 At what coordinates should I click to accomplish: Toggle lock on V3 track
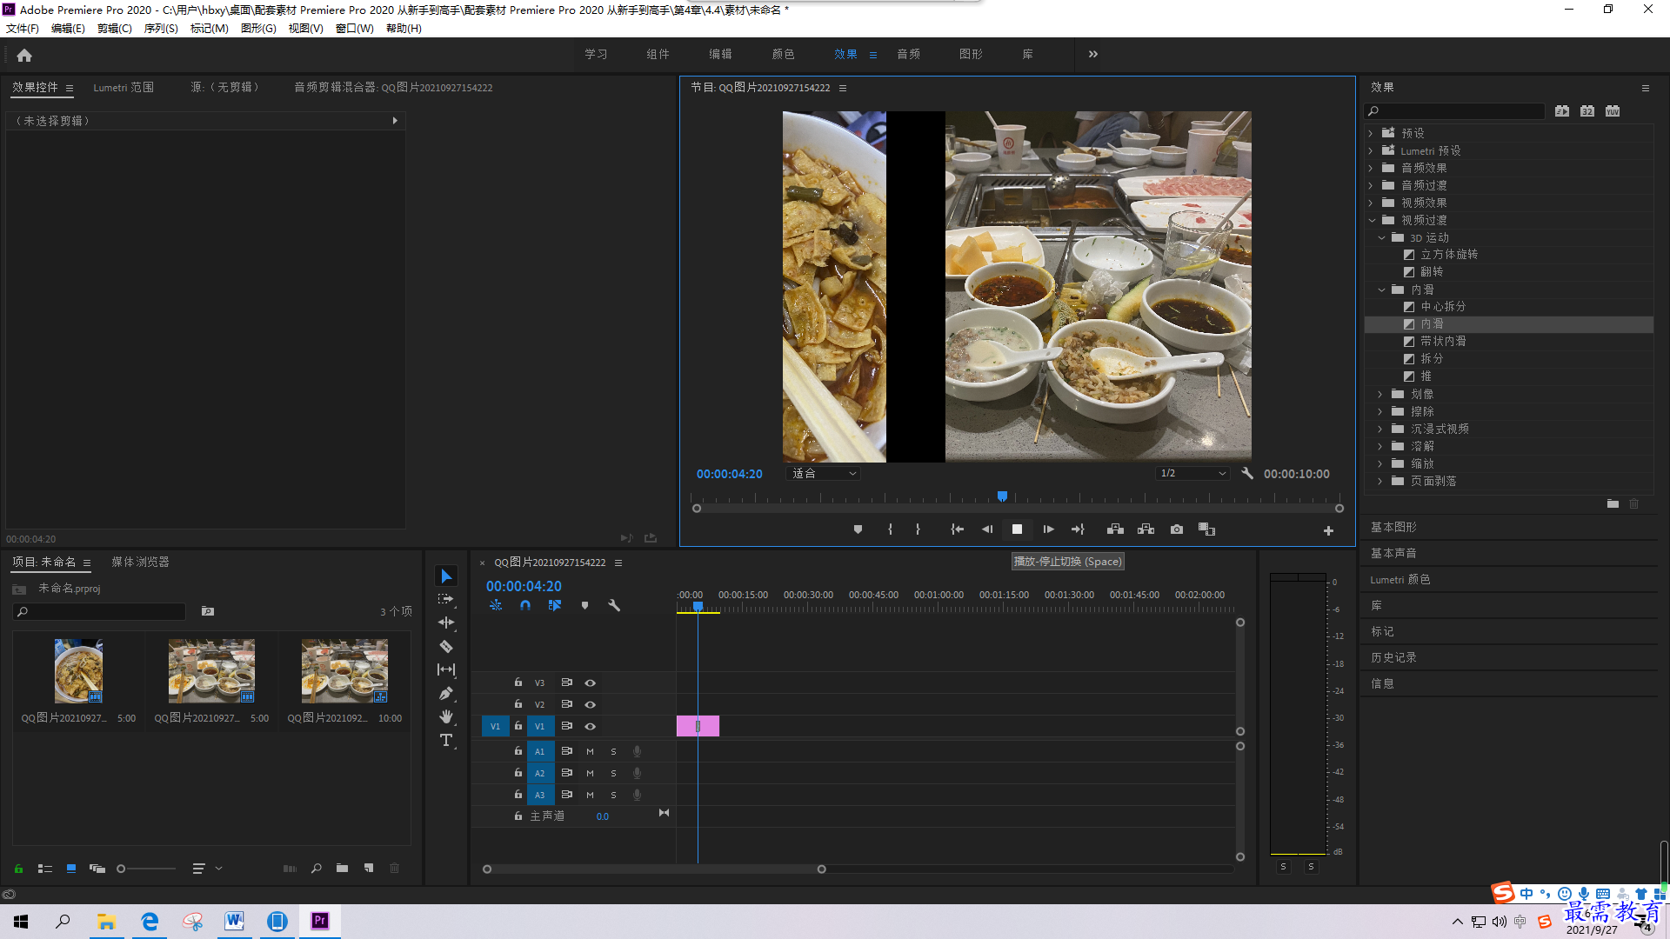pos(518,683)
